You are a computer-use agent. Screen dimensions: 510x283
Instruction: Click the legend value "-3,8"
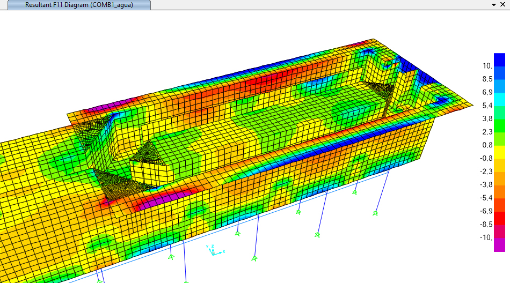486,185
